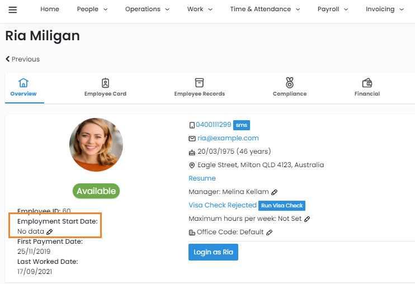
Task: Click the Run Visa Check button
Action: pos(282,206)
